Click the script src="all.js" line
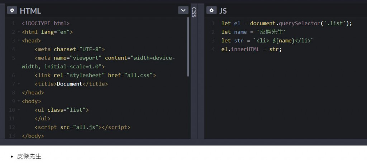The image size is (367, 164). 82,127
